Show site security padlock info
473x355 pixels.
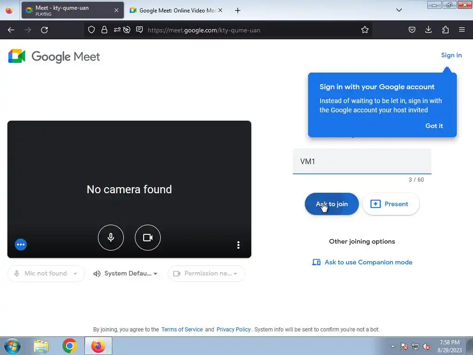point(104,30)
